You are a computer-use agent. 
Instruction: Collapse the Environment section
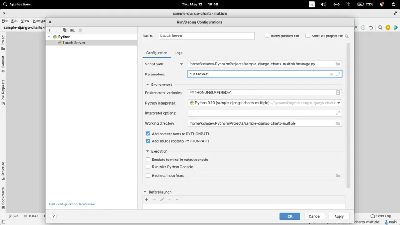(147, 85)
